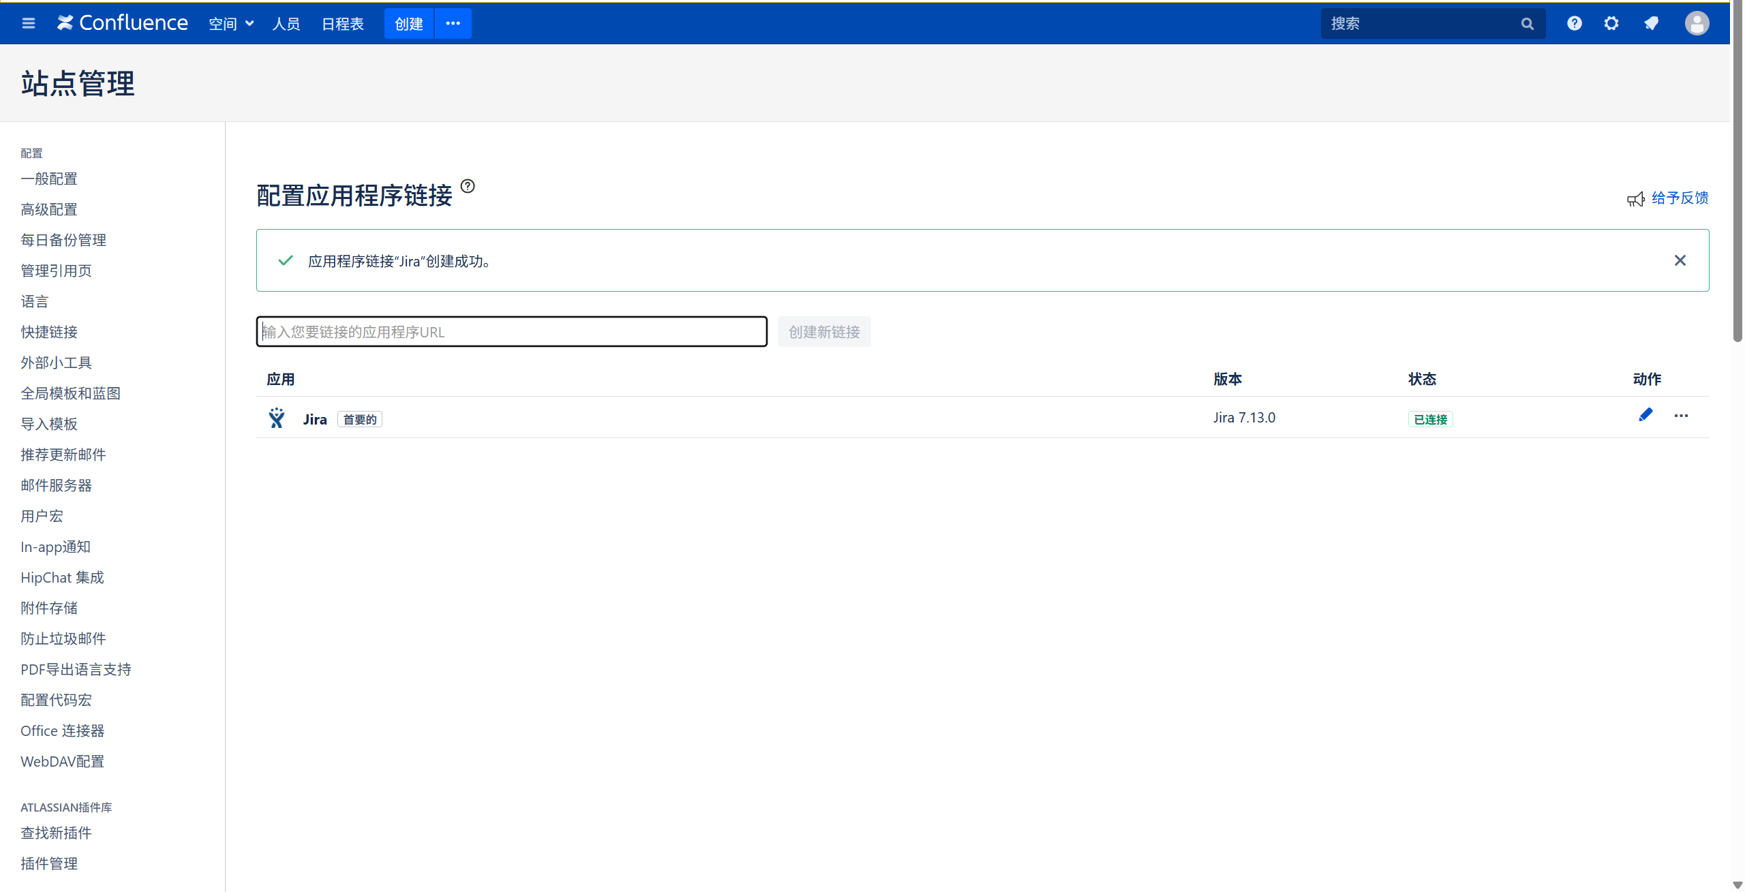Expand the ellipsis next to 创建 button
The image size is (1745, 892).
click(453, 24)
